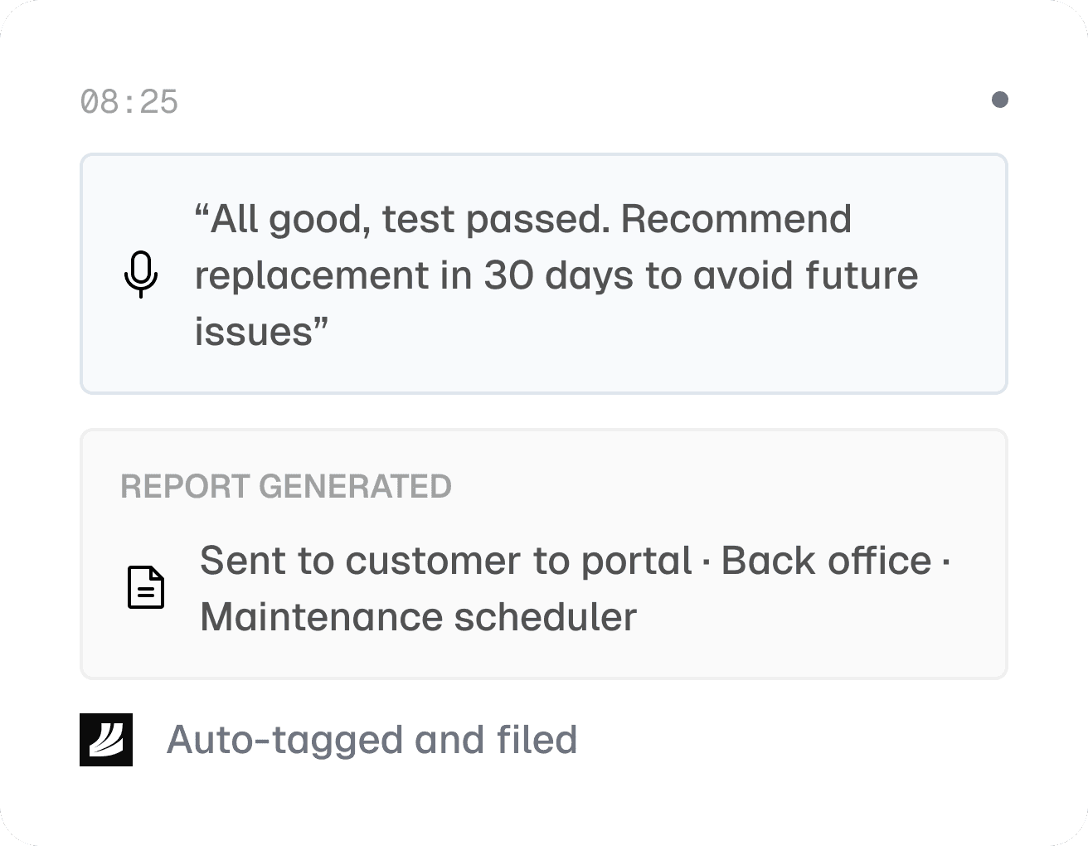Image resolution: width=1088 pixels, height=846 pixels.
Task: Click the word "Recommend" in the transcript
Action: coord(736,219)
